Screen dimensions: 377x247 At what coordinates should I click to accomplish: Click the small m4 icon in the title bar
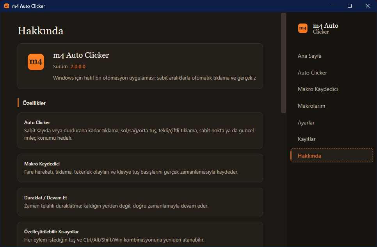tap(7, 6)
